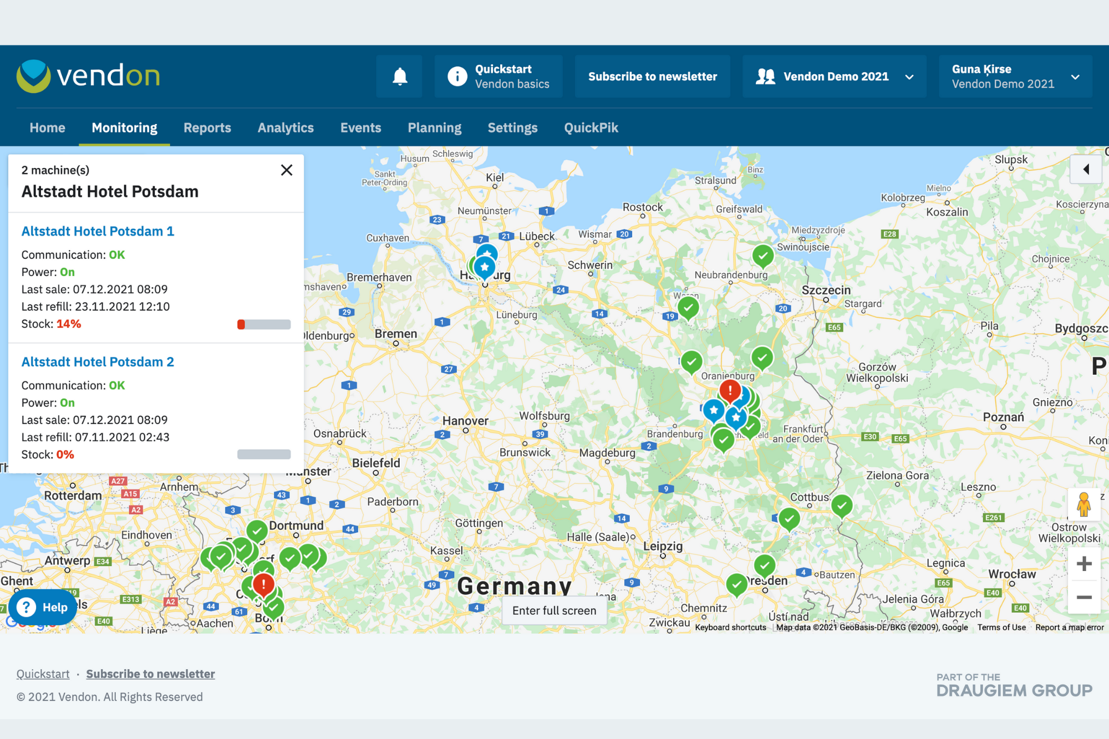This screenshot has width=1109, height=739.
Task: Click Subscribe to newsletter header button
Action: pos(653,77)
